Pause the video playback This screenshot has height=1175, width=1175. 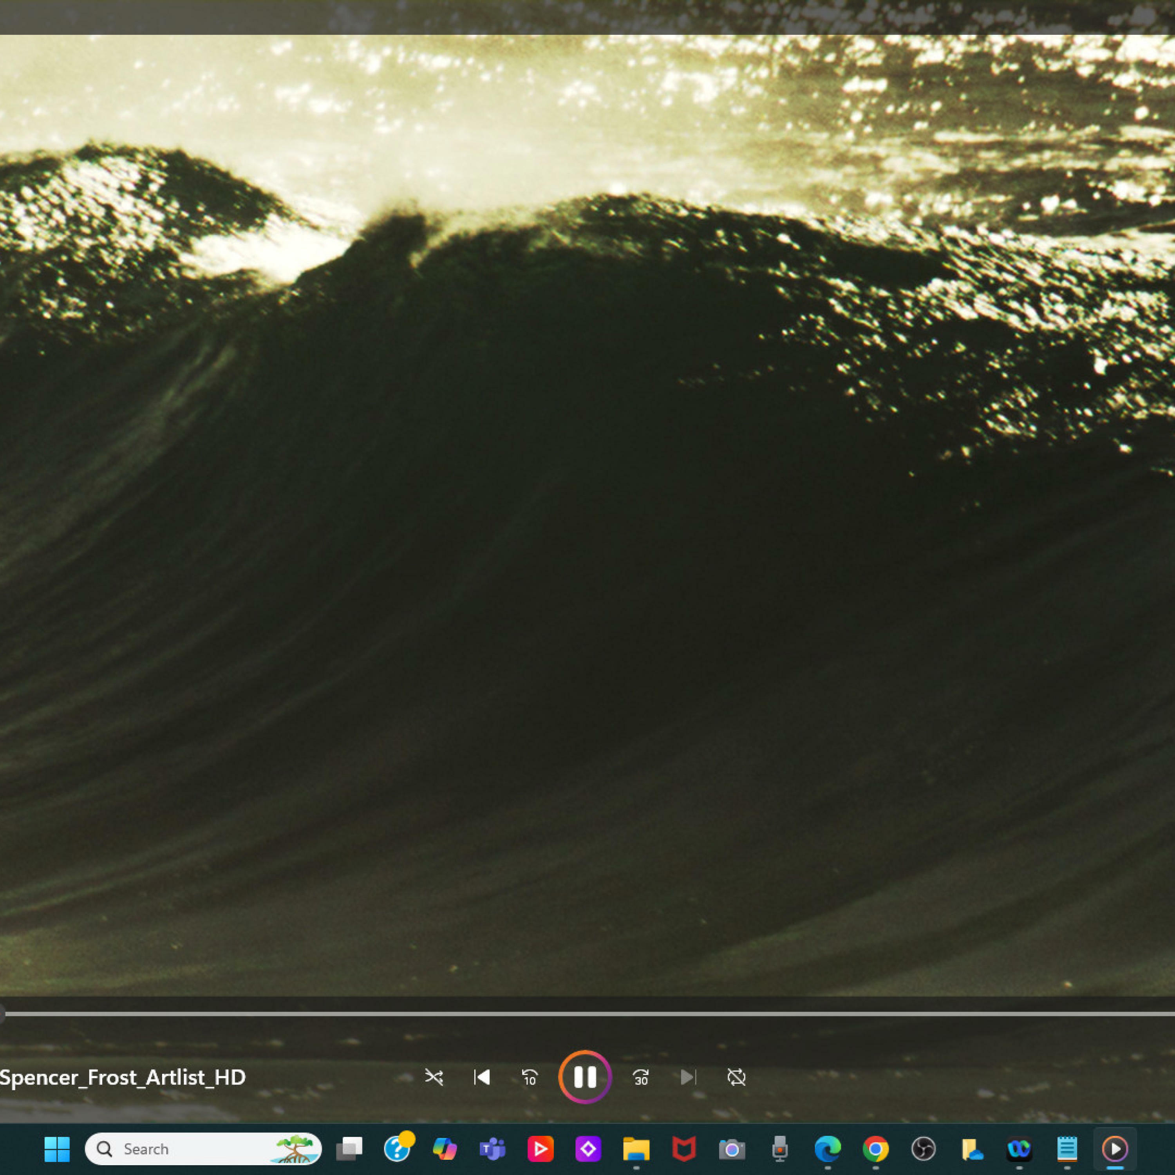point(584,1077)
